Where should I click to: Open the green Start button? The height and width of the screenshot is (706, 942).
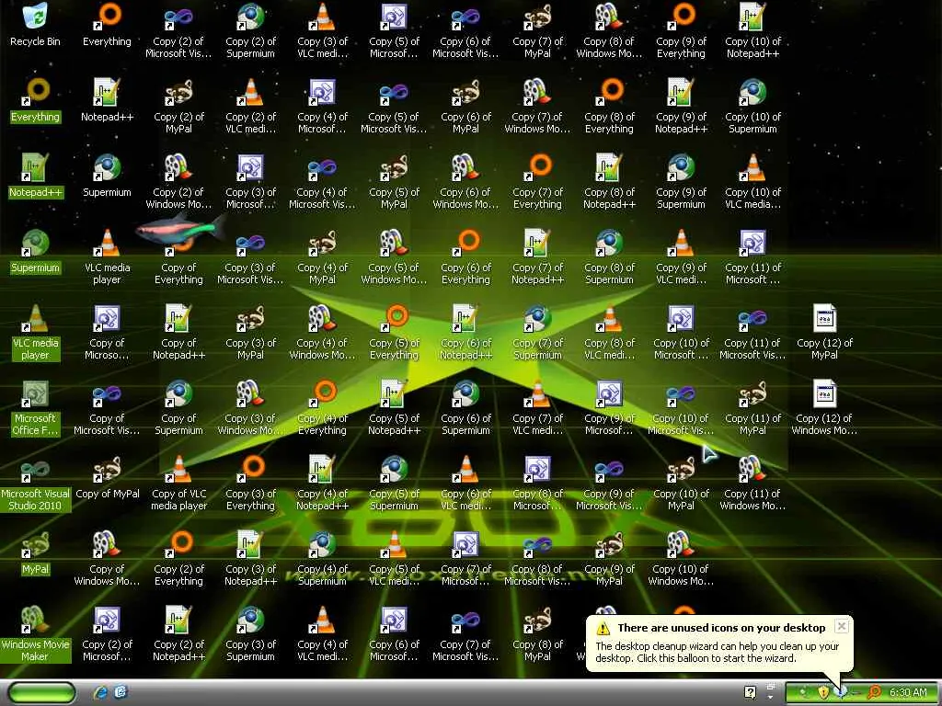click(42, 692)
